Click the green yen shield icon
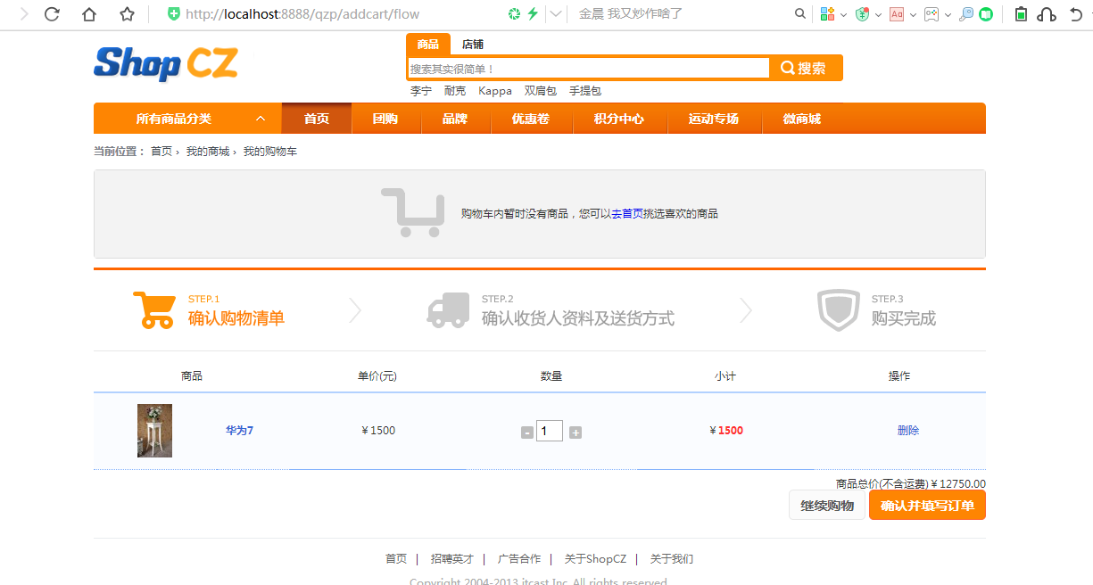Image resolution: width=1093 pixels, height=585 pixels. click(x=862, y=13)
